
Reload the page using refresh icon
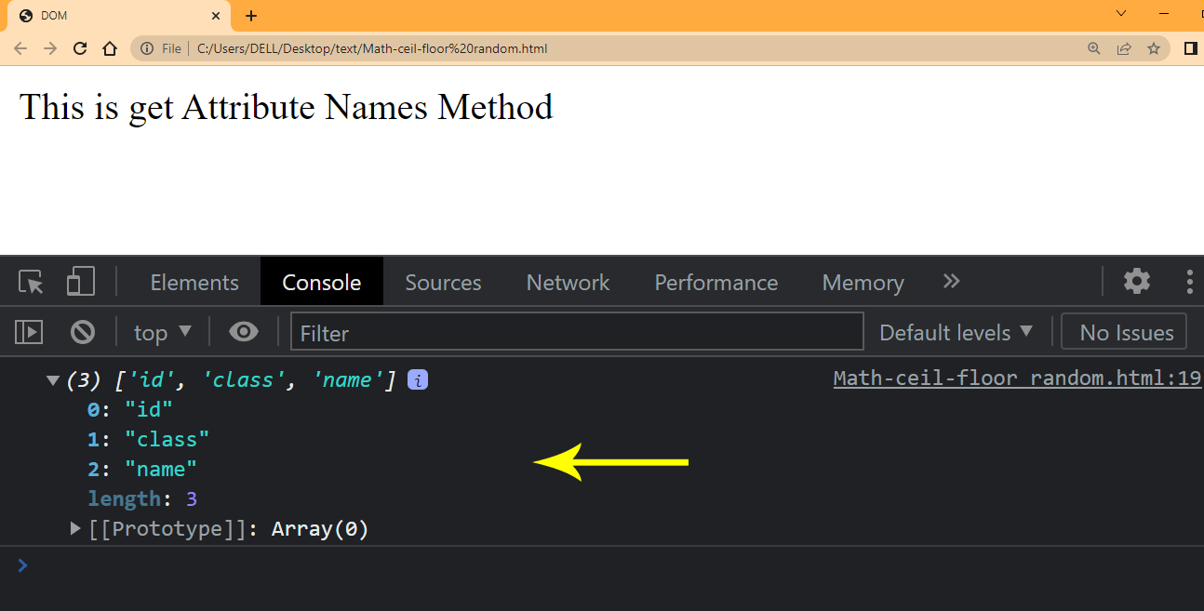pos(80,48)
